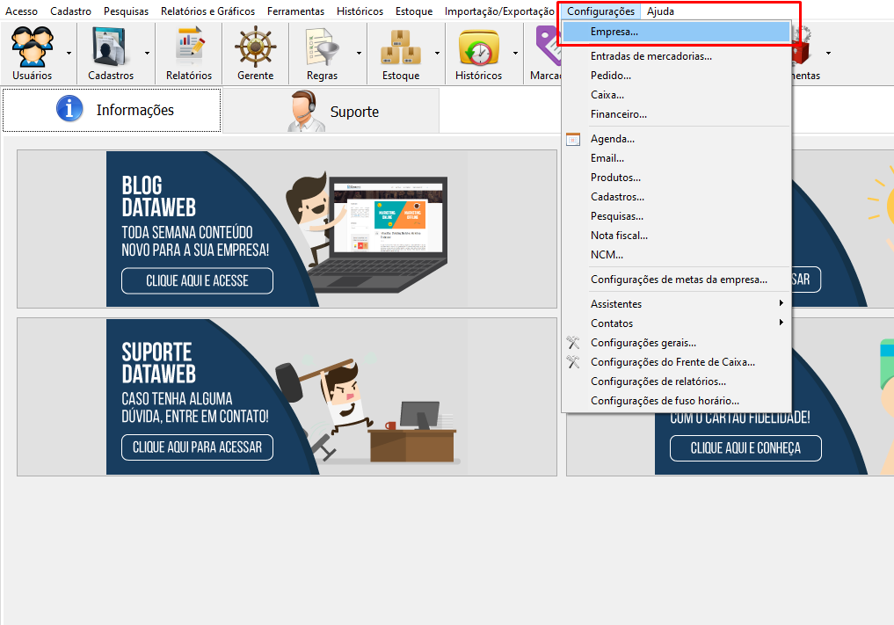Image resolution: width=894 pixels, height=625 pixels.
Task: Open the Cadastro menu
Action: 70,11
